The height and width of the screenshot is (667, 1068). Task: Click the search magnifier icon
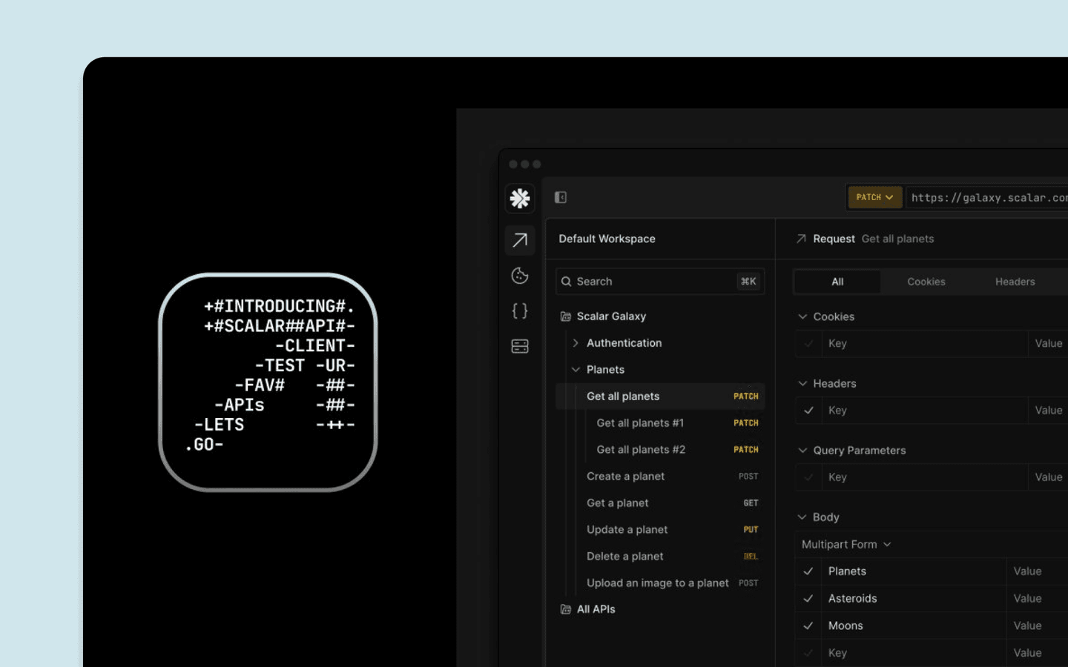click(567, 282)
